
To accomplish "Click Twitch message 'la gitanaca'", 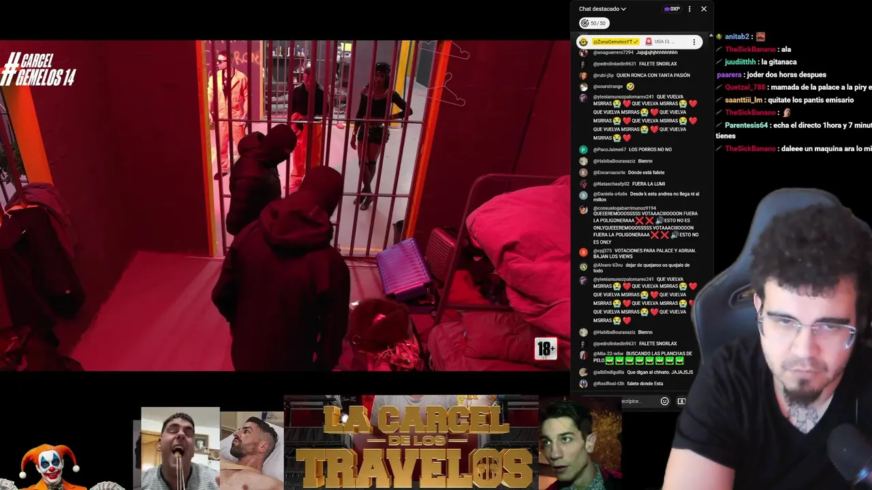I will [x=778, y=62].
